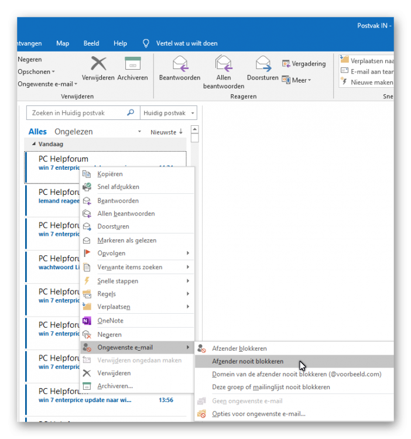411x439 pixels.
Task: Click the Opvolgen red flag icon
Action: click(87, 253)
